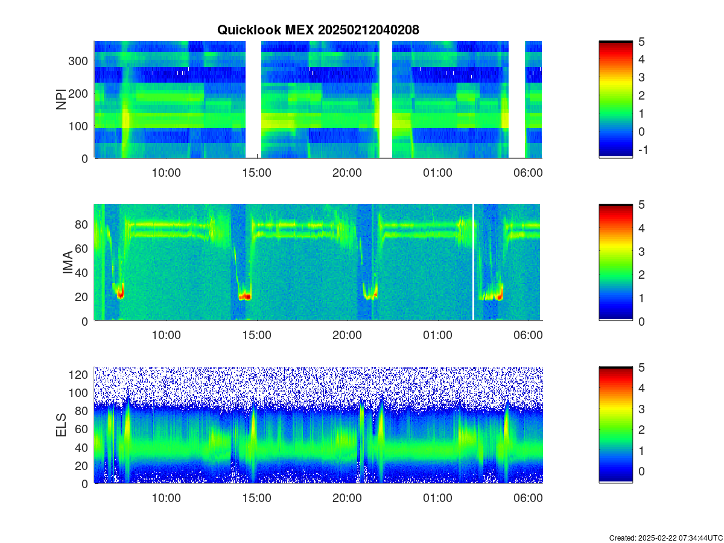The width and height of the screenshot is (724, 543).
Task: Click the "0" tick on the ELS colorbar
Action: (642, 471)
